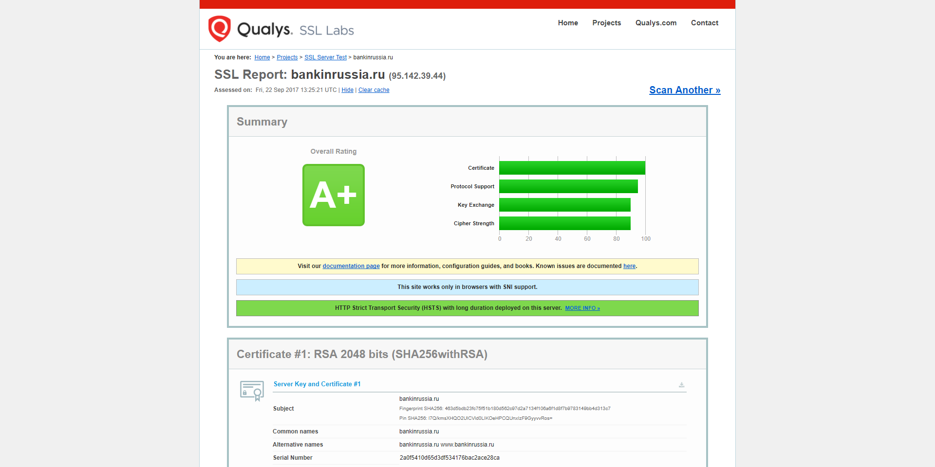Click MORE INFO in HSTS banner
This screenshot has height=467, width=935.
[x=582, y=308]
